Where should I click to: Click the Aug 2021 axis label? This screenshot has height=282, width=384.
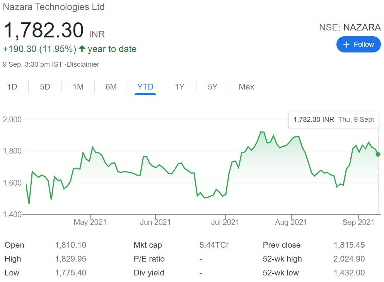click(291, 222)
